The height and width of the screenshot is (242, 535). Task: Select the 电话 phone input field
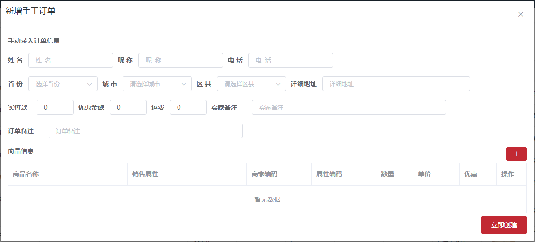[x=291, y=60]
